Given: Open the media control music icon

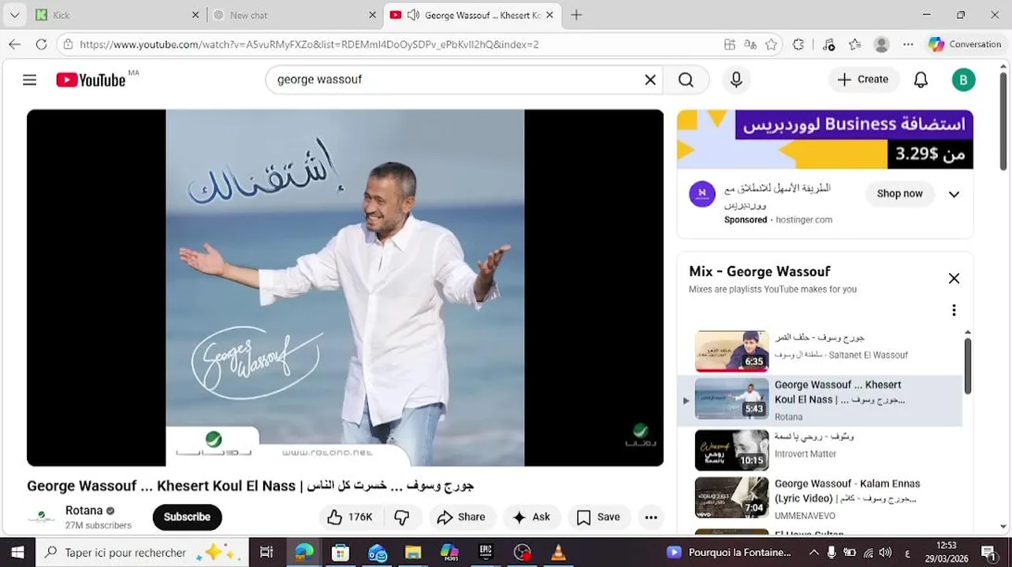Looking at the screenshot, I should point(828,44).
